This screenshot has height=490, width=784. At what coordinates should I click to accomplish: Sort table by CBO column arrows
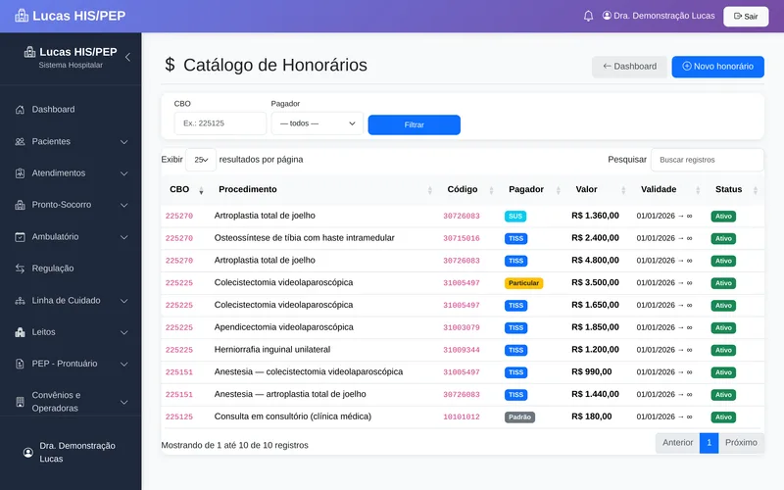click(201, 190)
